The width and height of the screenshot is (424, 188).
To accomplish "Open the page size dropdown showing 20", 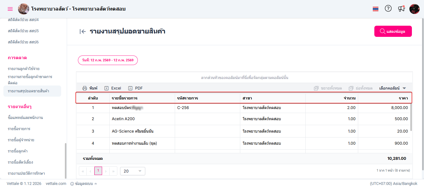I will pyautogui.click(x=133, y=171).
